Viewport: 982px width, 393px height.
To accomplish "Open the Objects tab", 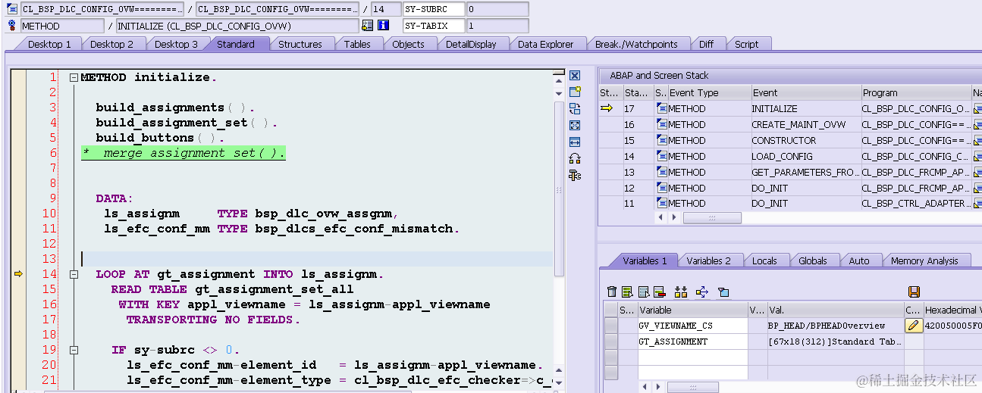I will tap(408, 44).
